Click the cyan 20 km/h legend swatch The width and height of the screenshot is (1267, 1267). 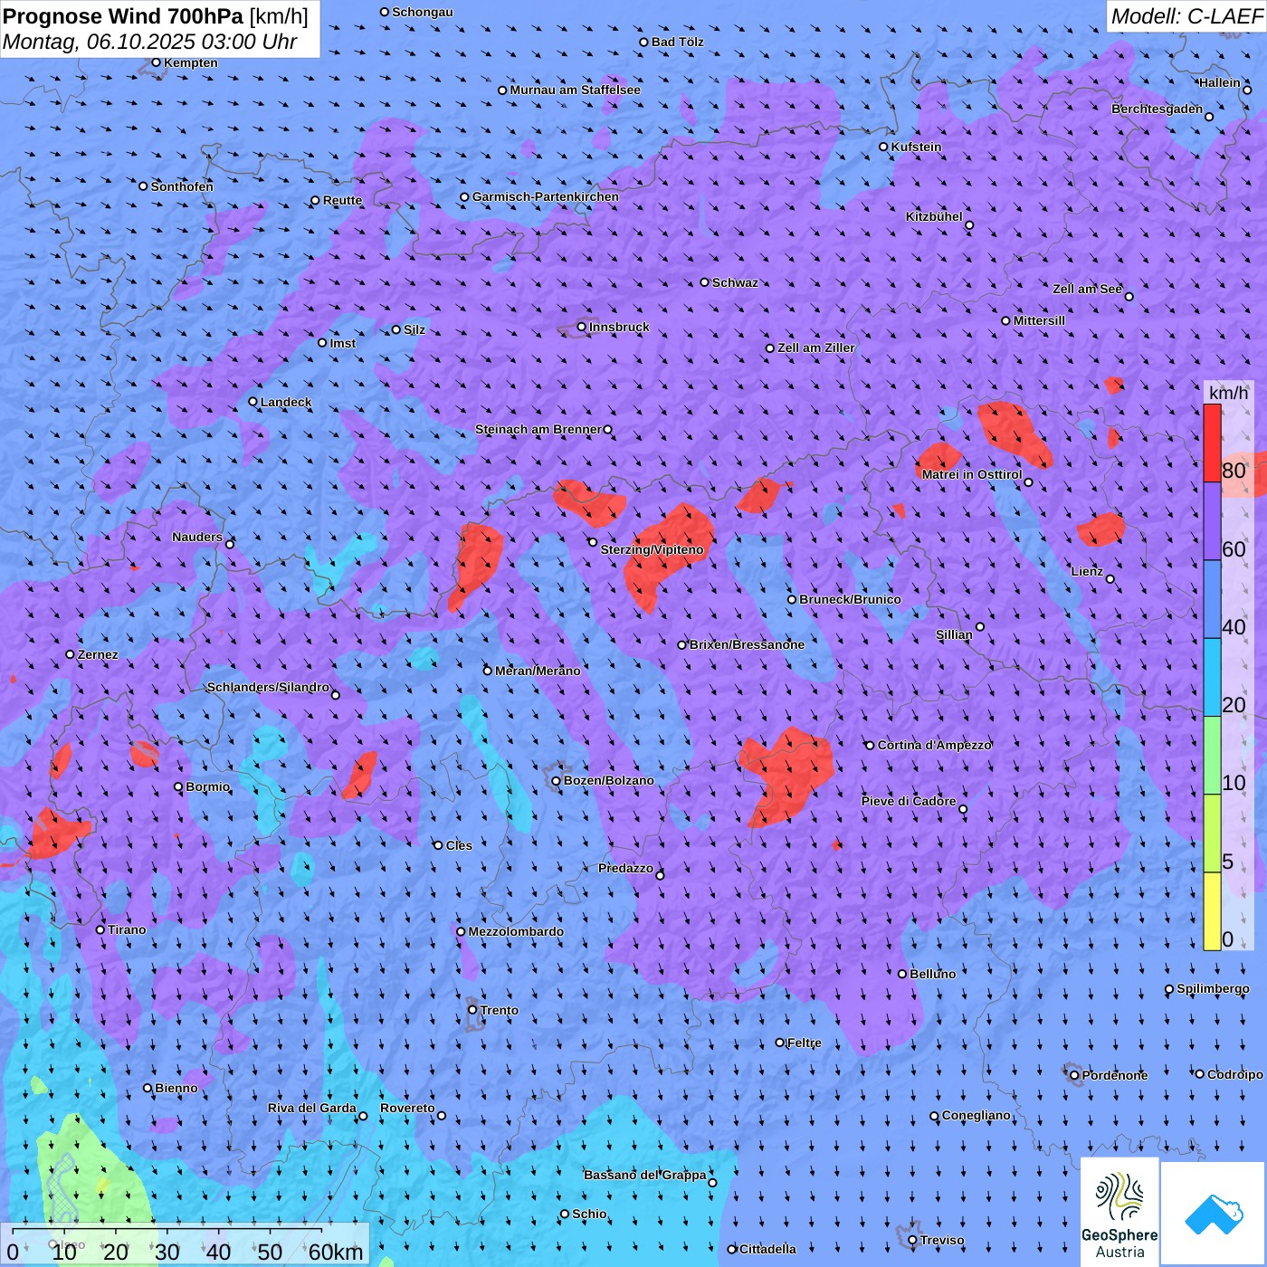coord(1212,678)
